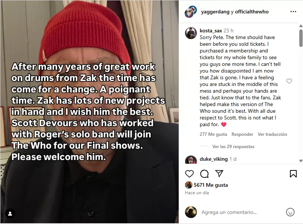Open the three-dot more options menu

tap(293, 12)
